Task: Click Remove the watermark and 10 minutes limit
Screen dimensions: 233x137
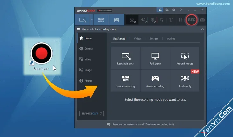Action: (x=143, y=124)
